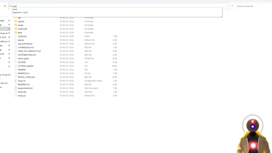Click the CODE_OF_CONDUCT.md file icon
Screen dimensions: 272x153
tap(16, 51)
